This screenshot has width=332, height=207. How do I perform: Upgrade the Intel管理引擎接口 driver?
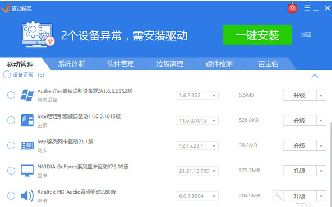[299, 120]
